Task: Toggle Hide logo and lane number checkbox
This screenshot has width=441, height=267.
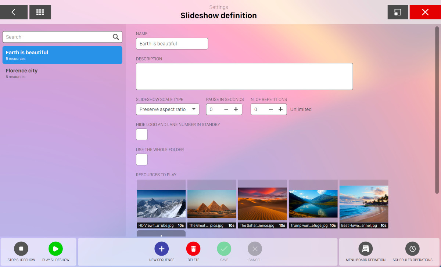Action: [x=142, y=134]
